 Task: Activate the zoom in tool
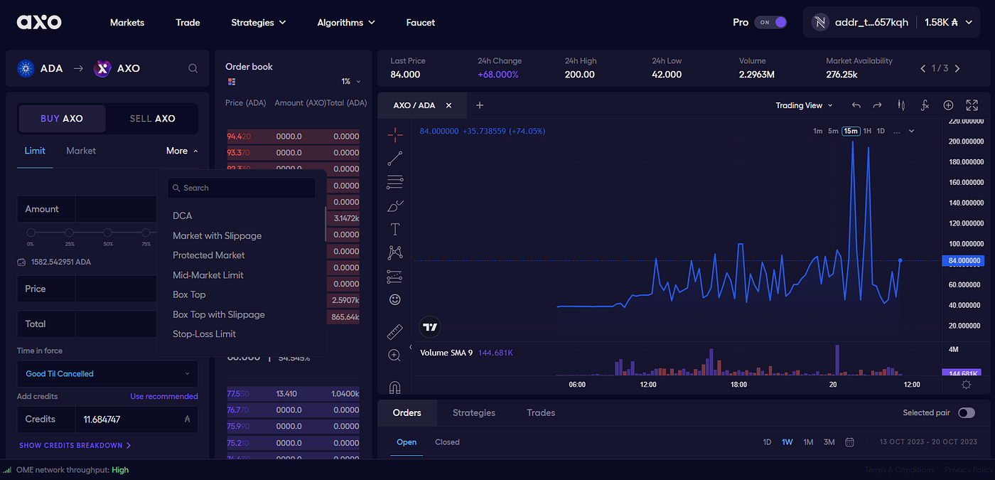pos(395,356)
